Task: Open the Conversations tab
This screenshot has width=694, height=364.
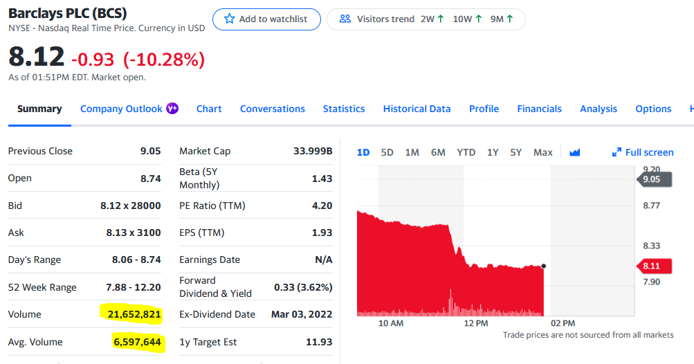Action: 272,109
